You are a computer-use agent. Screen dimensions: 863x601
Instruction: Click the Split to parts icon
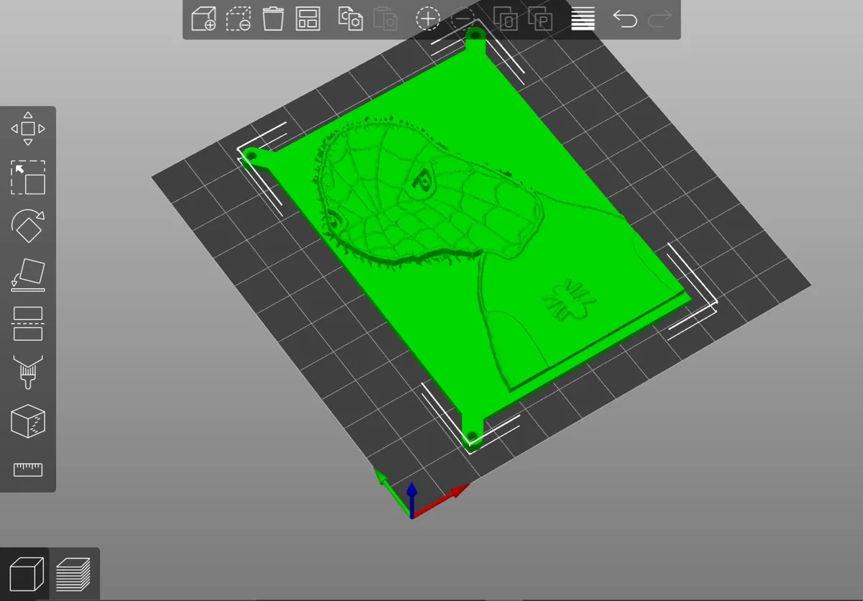coord(541,19)
